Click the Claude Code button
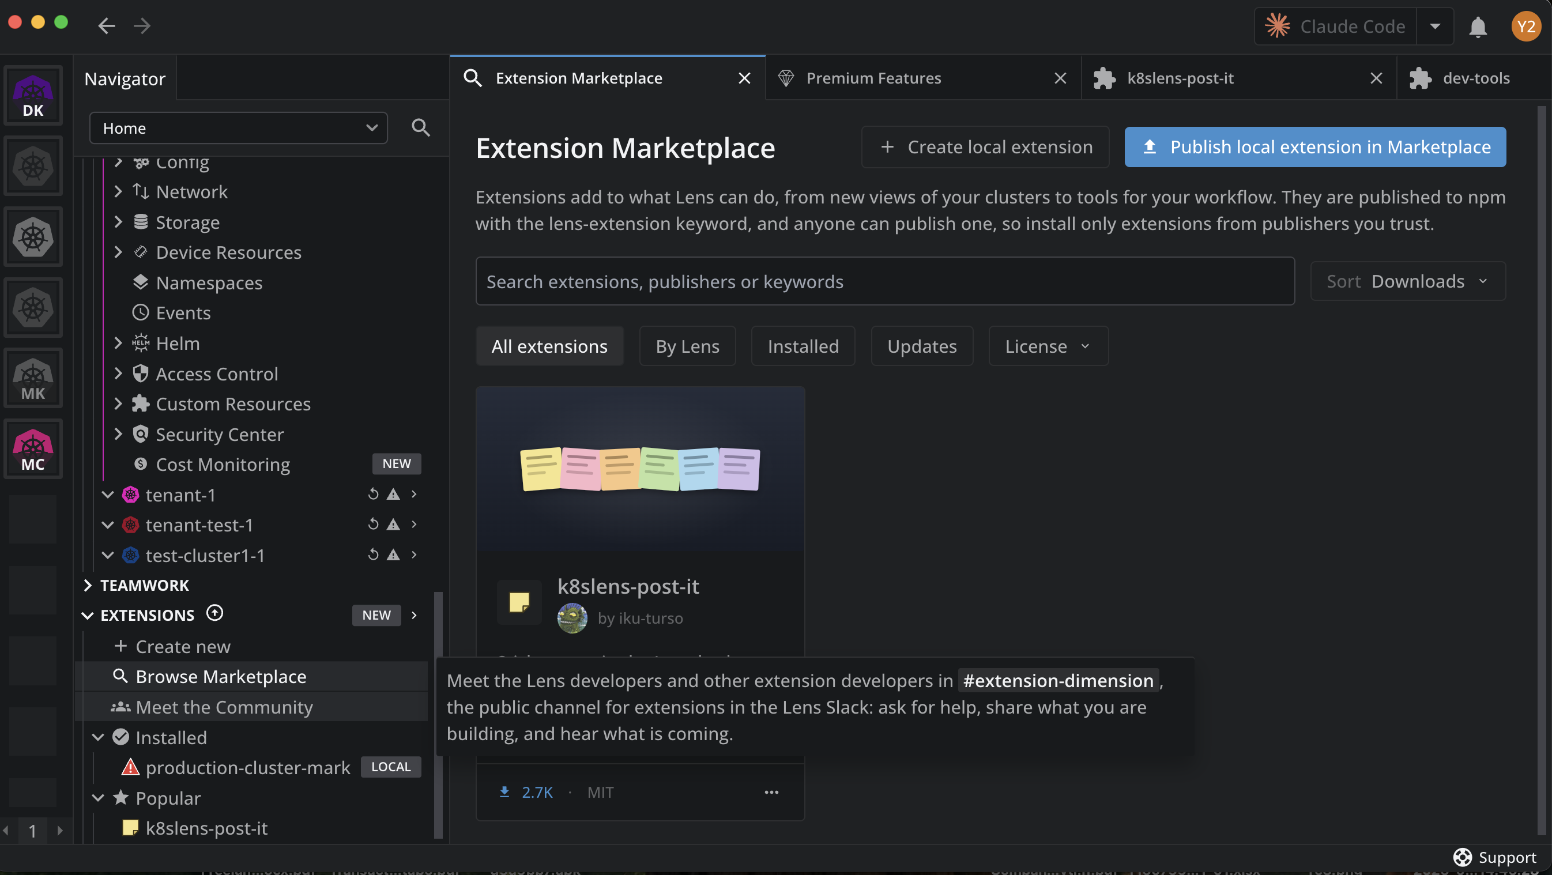 tap(1336, 27)
